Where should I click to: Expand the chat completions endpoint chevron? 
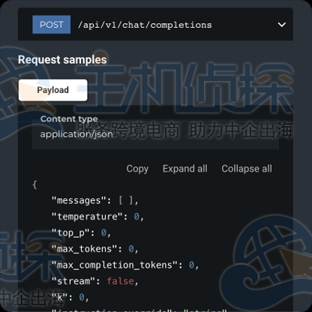pos(282,25)
